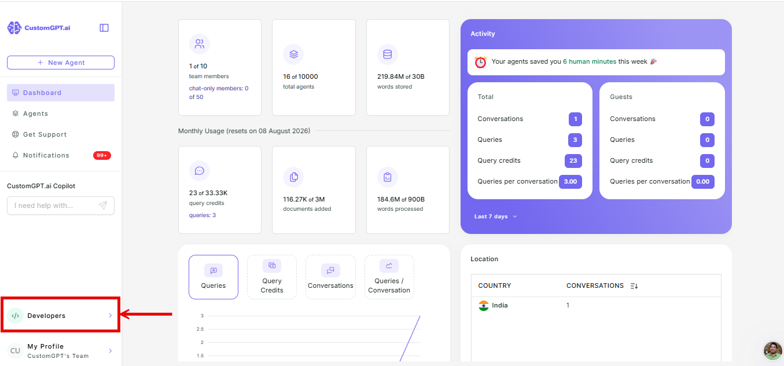Collapse sidebar with panel toggle icon
Image resolution: width=784 pixels, height=366 pixels.
(x=104, y=28)
